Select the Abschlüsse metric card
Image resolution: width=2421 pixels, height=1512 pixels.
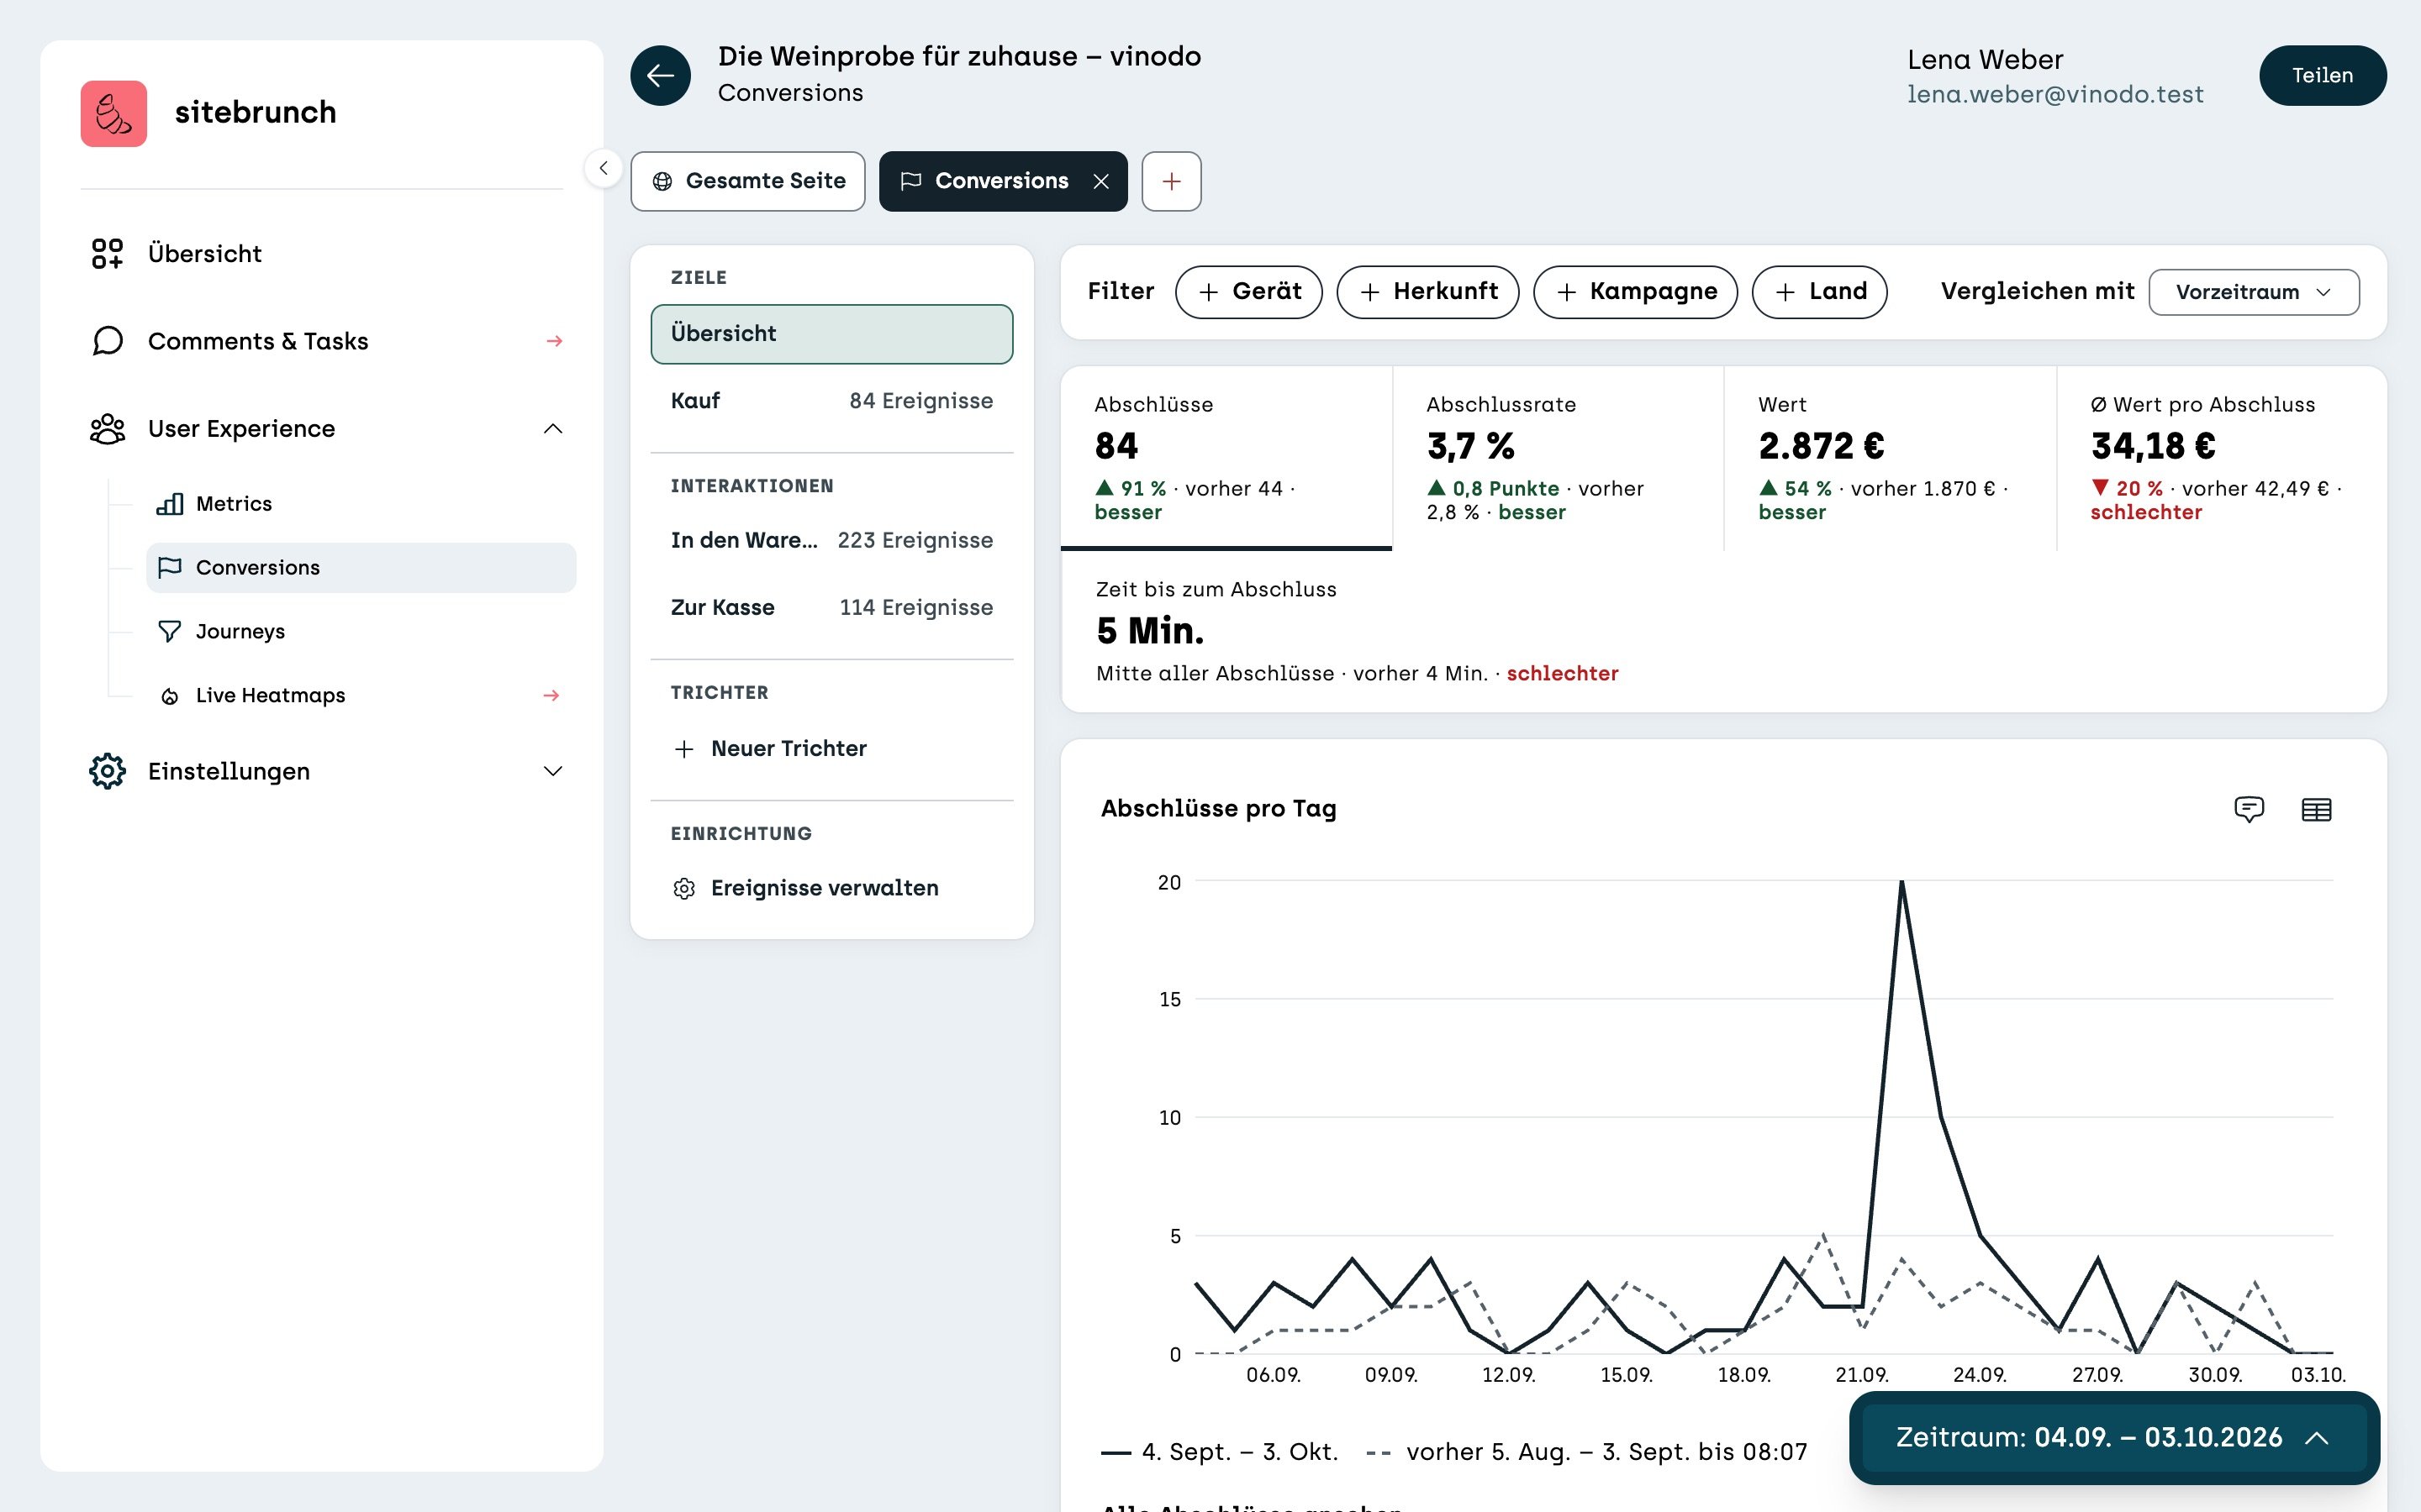1226,458
